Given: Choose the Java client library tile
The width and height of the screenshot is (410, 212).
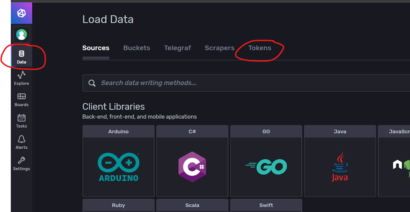Looking at the screenshot, I should click(340, 161).
